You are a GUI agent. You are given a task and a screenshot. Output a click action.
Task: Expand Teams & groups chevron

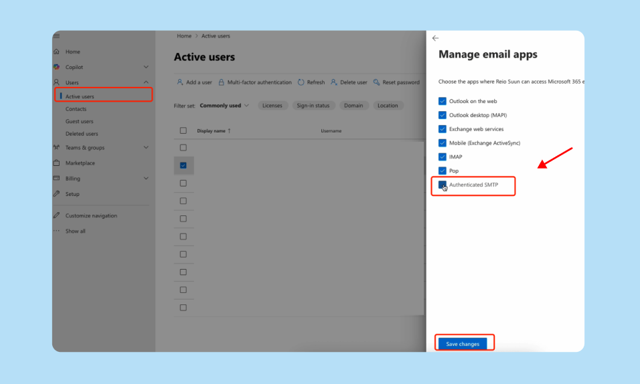click(x=146, y=147)
